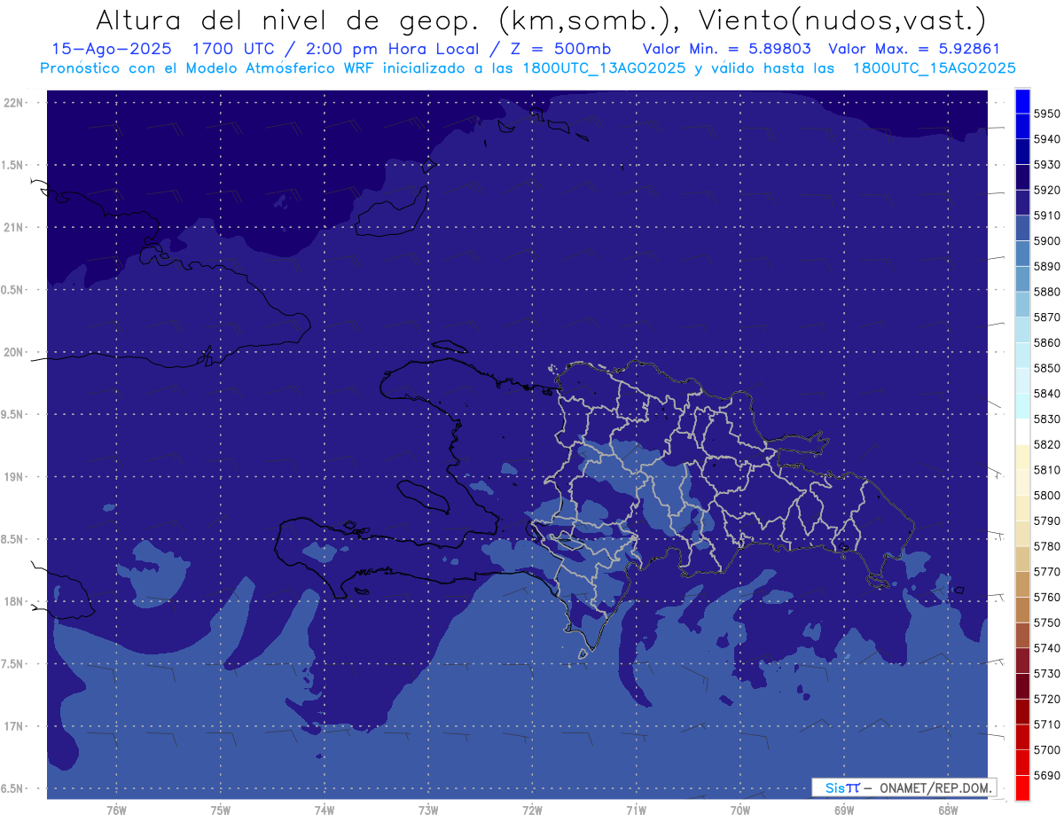Viewport: 1064px width, 822px height.
Task: Click the '75W' longitude label
Action: [220, 810]
